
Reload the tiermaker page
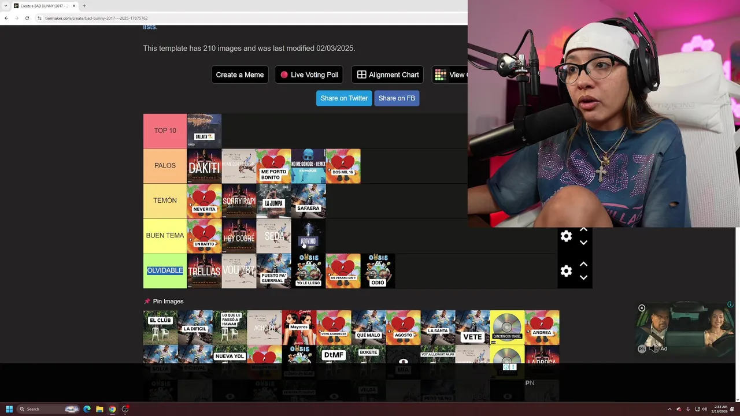[x=27, y=18]
